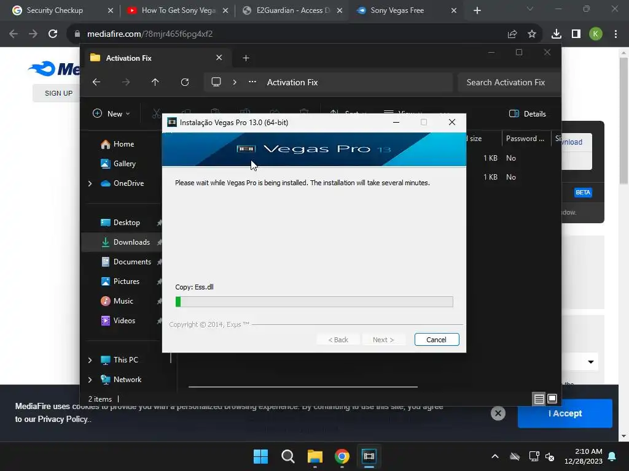The image size is (629, 471).
Task: Open Chrome from taskbar
Action: 342,456
